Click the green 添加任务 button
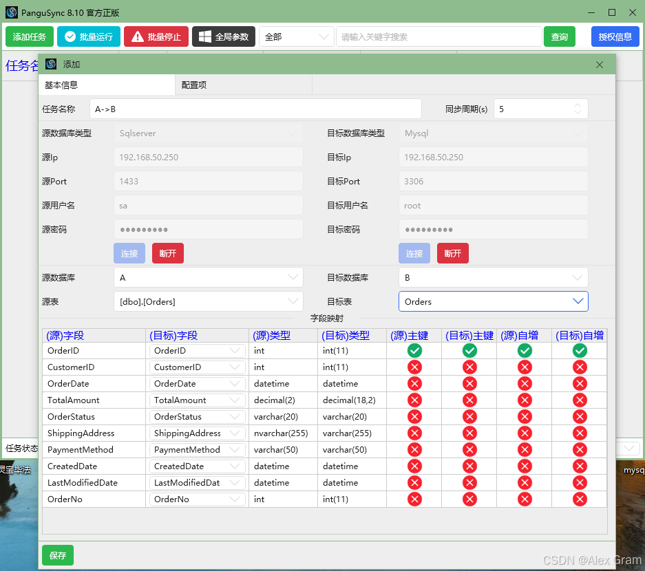This screenshot has height=571, width=645. click(29, 36)
